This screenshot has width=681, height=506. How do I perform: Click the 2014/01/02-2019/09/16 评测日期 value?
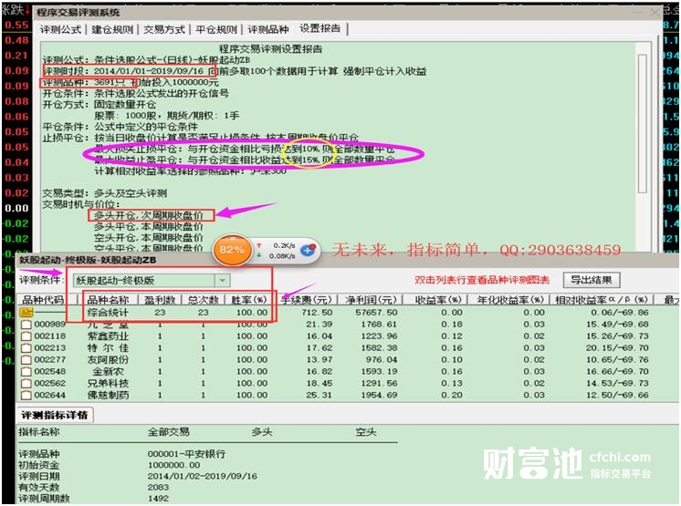(x=203, y=476)
